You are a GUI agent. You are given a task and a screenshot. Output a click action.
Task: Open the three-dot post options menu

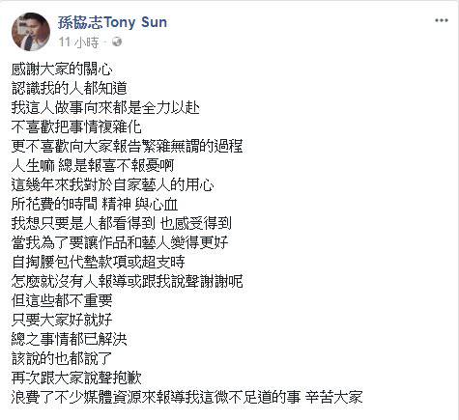pyautogui.click(x=442, y=20)
